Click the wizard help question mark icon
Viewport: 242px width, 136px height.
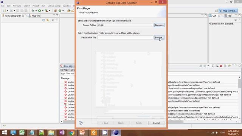tap(81, 123)
